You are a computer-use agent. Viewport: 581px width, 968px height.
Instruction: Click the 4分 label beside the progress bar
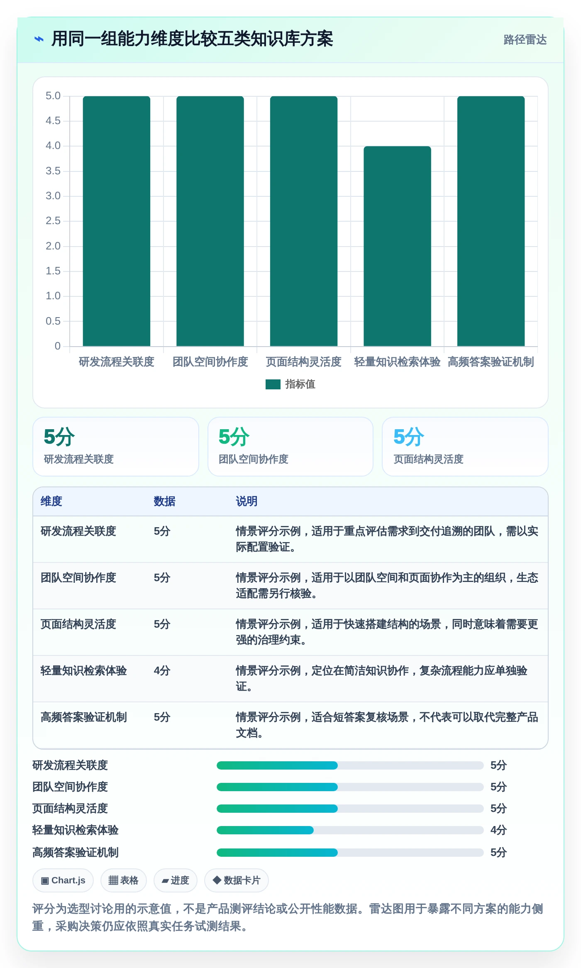[x=498, y=830]
